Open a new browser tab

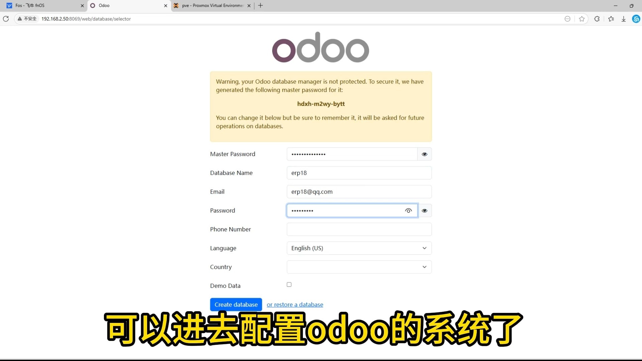[260, 5]
